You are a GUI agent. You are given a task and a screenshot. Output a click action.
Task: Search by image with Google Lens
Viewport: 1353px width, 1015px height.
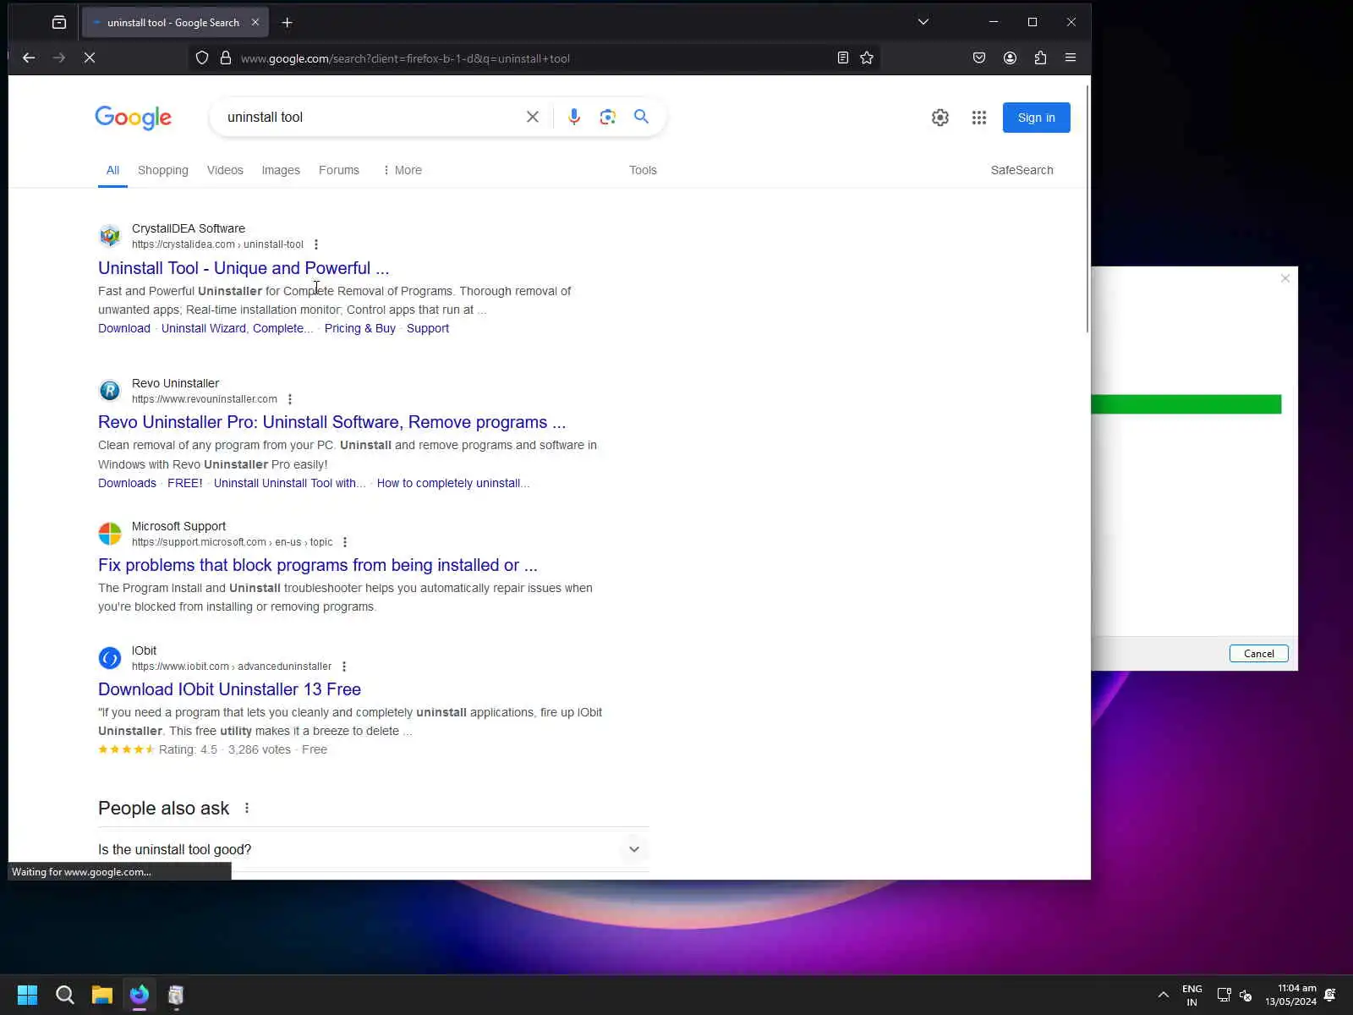coord(607,117)
